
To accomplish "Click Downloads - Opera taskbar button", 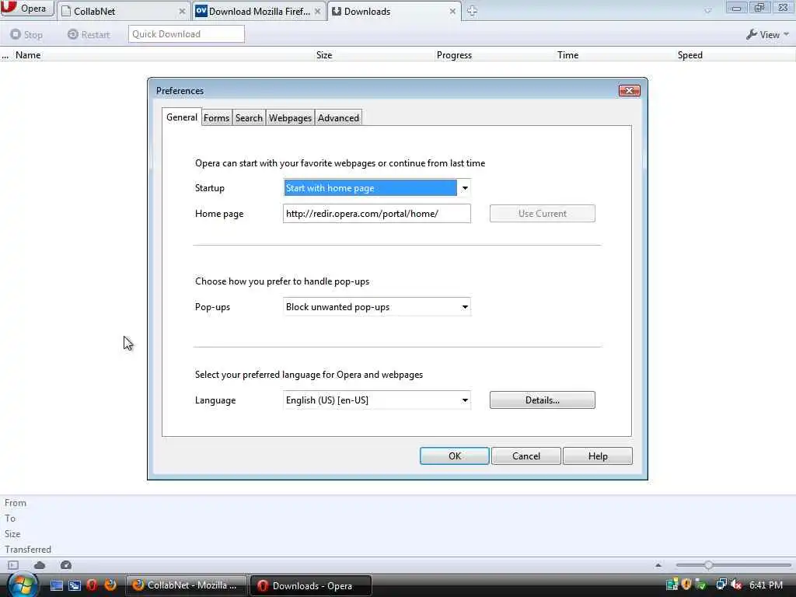I will pyautogui.click(x=311, y=585).
